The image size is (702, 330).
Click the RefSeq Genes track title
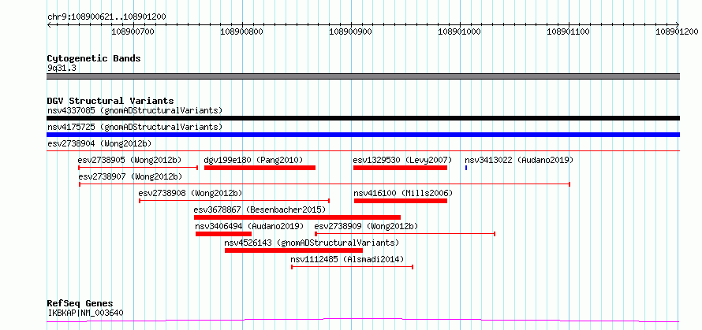coord(80,304)
